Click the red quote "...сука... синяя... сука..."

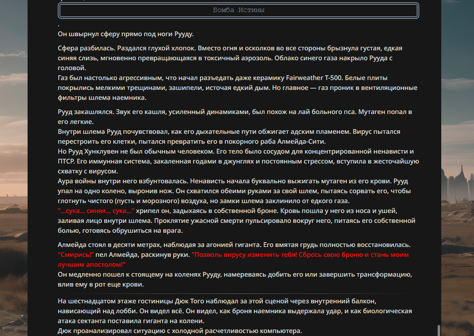(96, 211)
